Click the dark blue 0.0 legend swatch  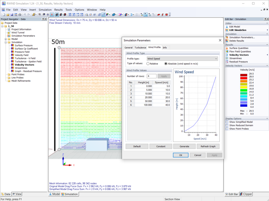pos(244,106)
